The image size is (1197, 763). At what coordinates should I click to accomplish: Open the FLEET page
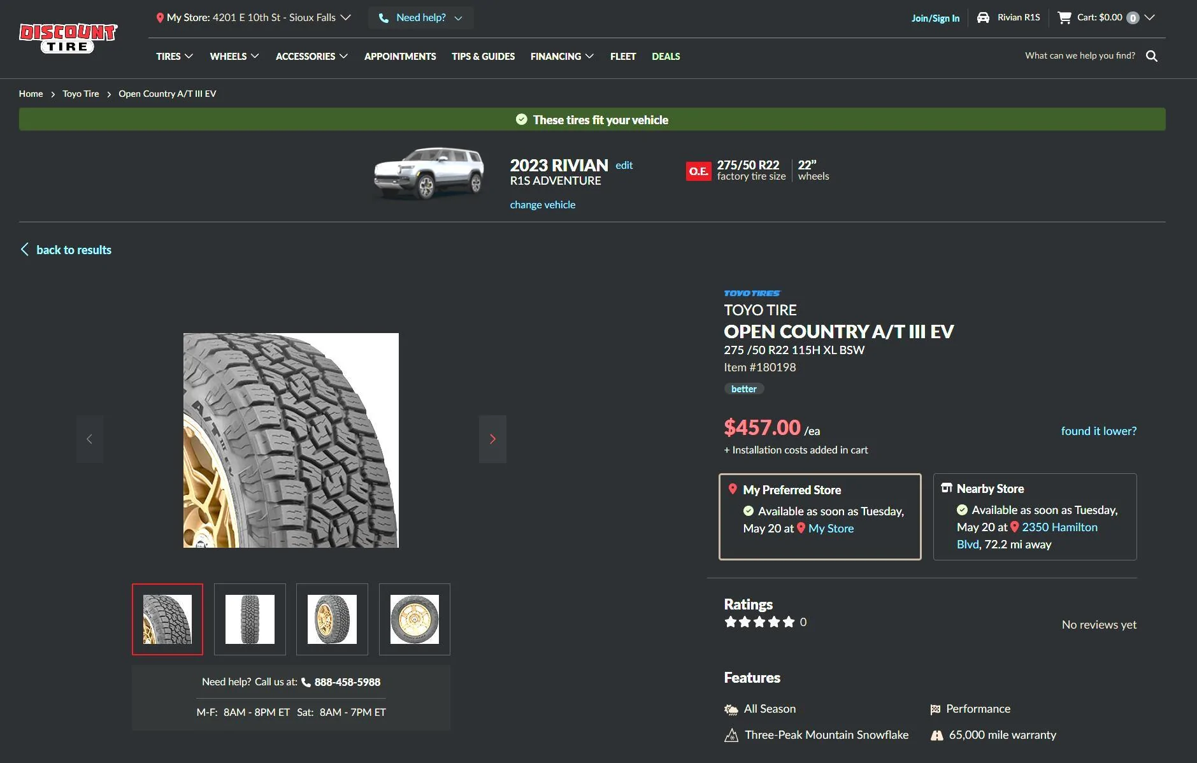[x=622, y=56]
